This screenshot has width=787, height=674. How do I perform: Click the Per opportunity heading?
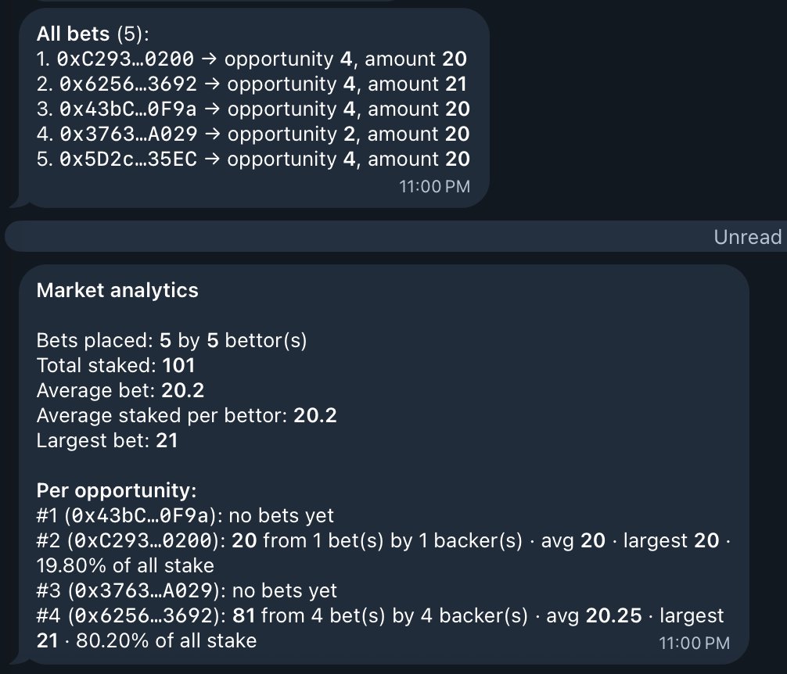click(117, 490)
